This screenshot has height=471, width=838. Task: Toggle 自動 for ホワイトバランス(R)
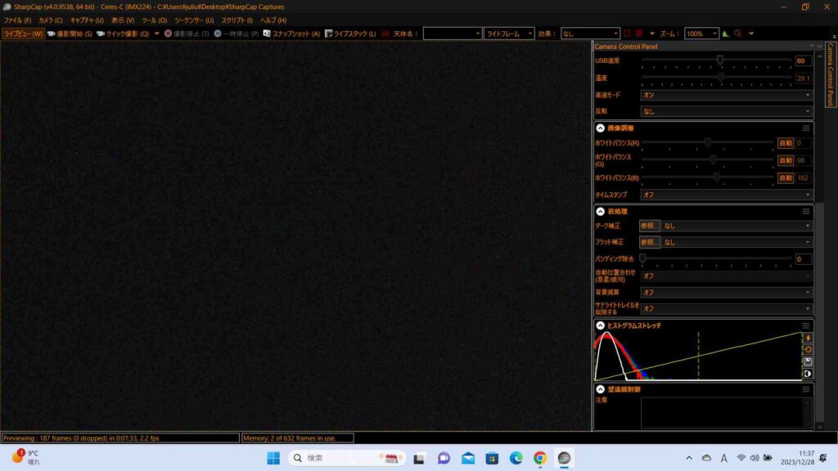coord(785,143)
